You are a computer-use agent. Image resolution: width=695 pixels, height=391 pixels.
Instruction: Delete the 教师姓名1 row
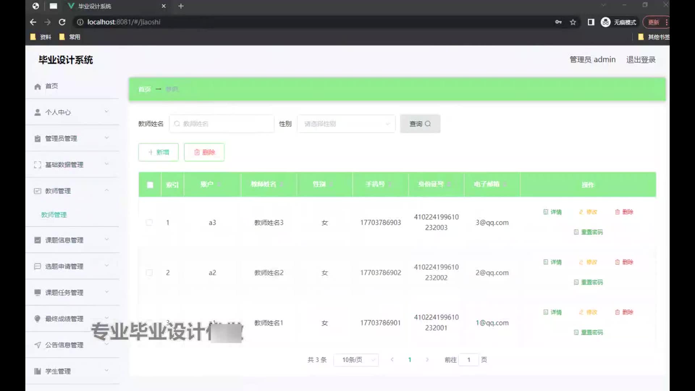click(624, 312)
